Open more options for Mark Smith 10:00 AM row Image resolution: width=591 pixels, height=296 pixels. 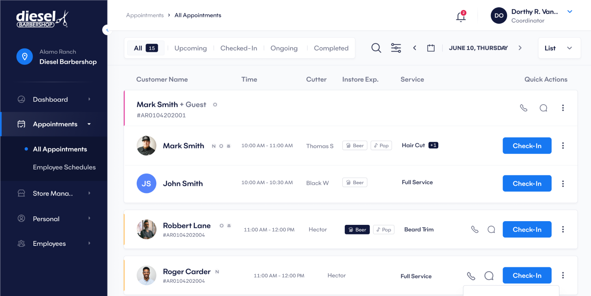(x=563, y=146)
